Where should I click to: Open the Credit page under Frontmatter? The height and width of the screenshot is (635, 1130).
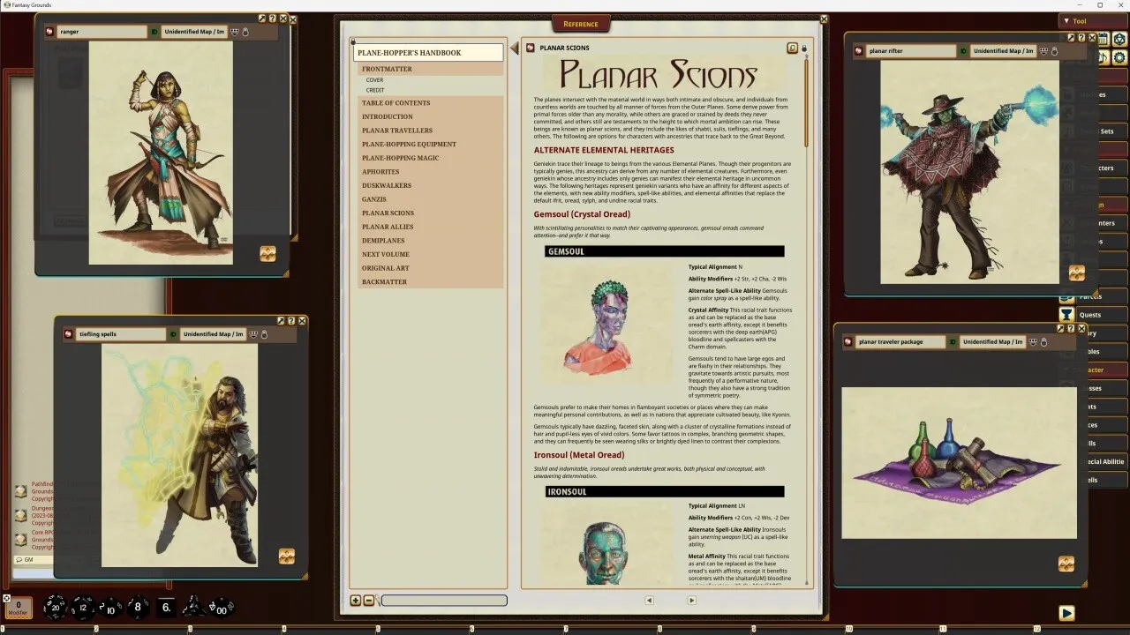[375, 90]
